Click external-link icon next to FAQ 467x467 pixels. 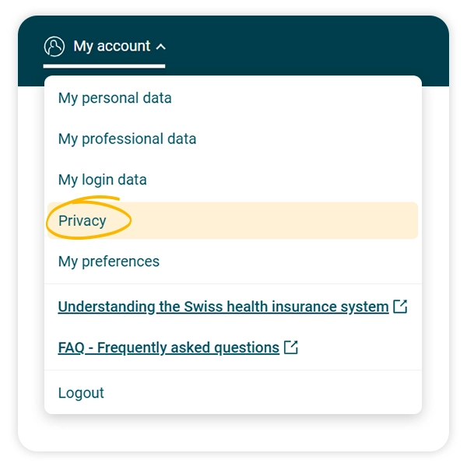coord(291,348)
